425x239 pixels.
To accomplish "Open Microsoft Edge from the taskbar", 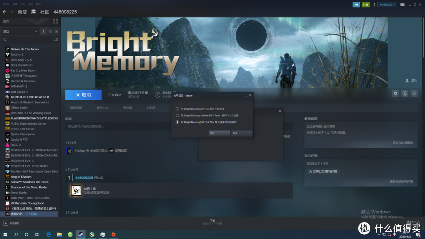I will [x=48, y=234].
